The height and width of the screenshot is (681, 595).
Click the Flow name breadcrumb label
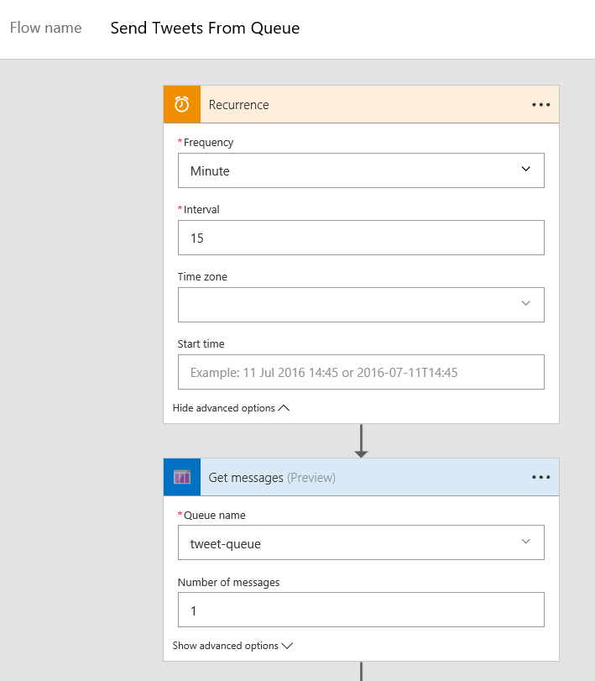(x=45, y=27)
